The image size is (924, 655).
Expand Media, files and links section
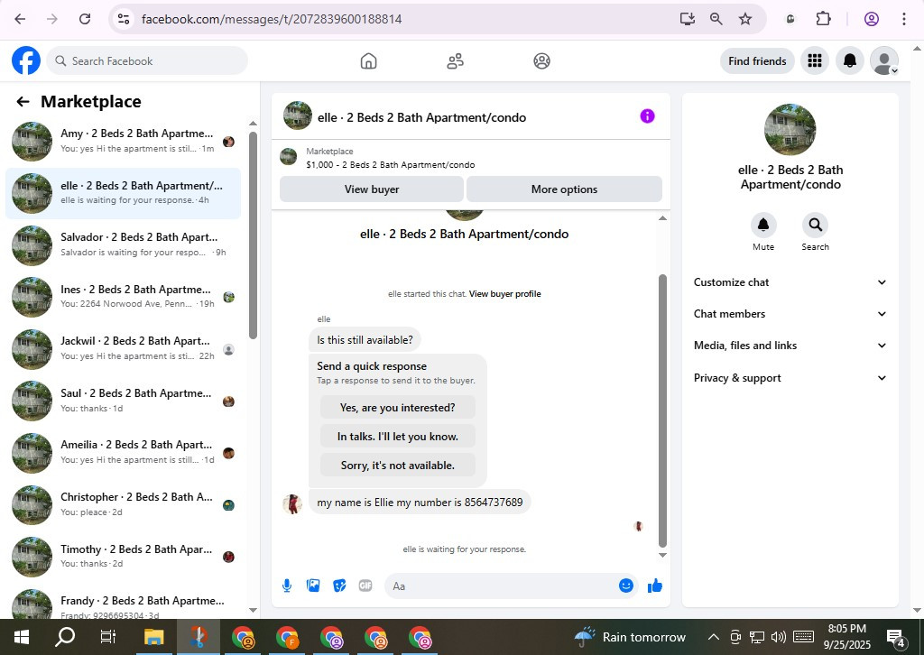[790, 346]
